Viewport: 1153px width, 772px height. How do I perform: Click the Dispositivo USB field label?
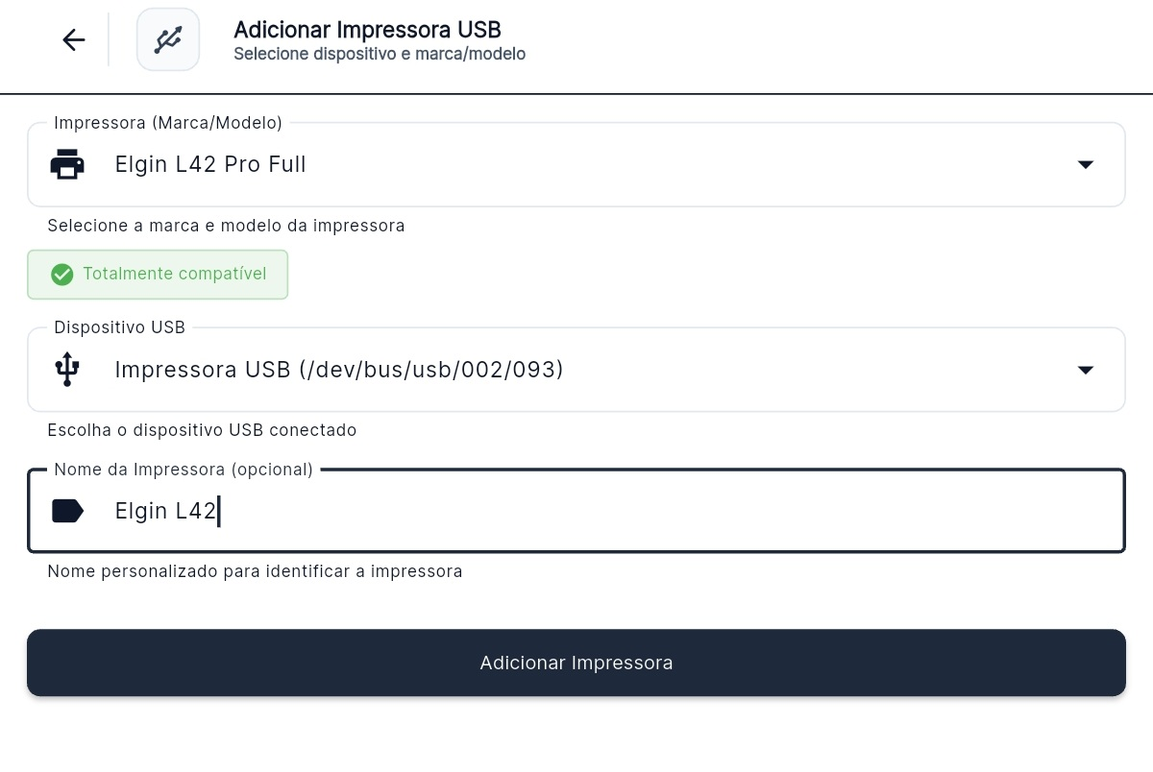pyautogui.click(x=120, y=328)
